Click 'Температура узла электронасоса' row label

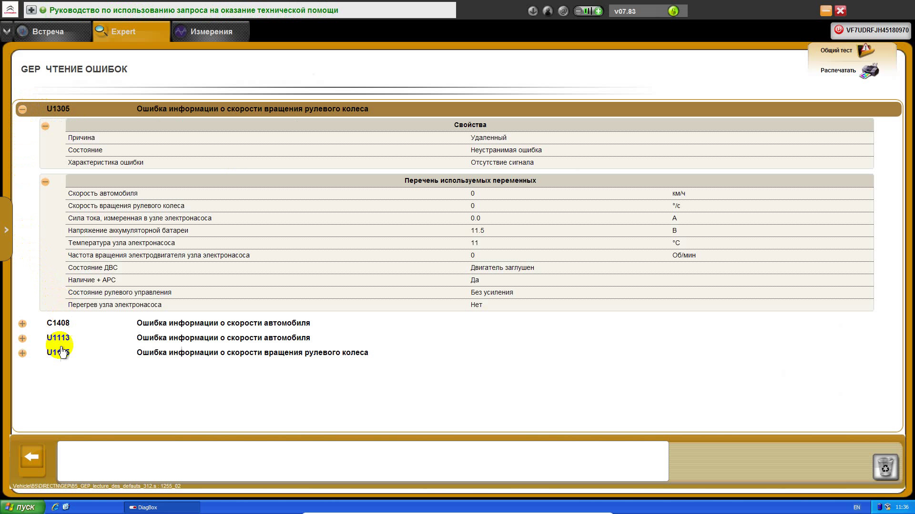(x=122, y=243)
